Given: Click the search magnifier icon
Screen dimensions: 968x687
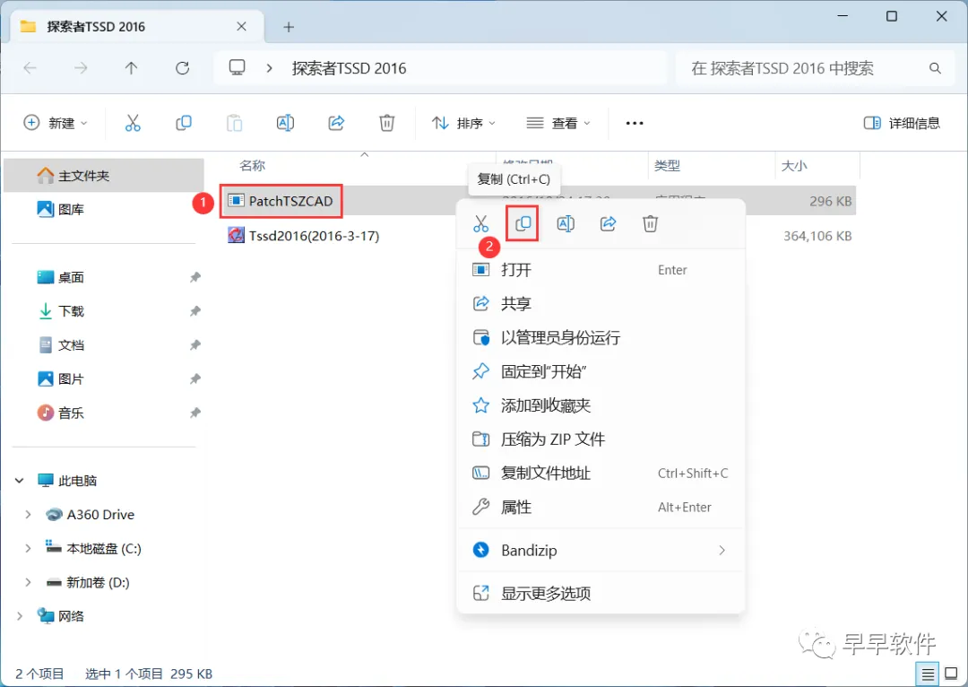Looking at the screenshot, I should point(935,68).
